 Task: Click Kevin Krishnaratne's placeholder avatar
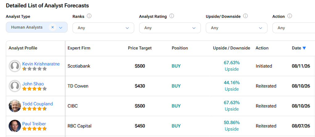(15, 66)
